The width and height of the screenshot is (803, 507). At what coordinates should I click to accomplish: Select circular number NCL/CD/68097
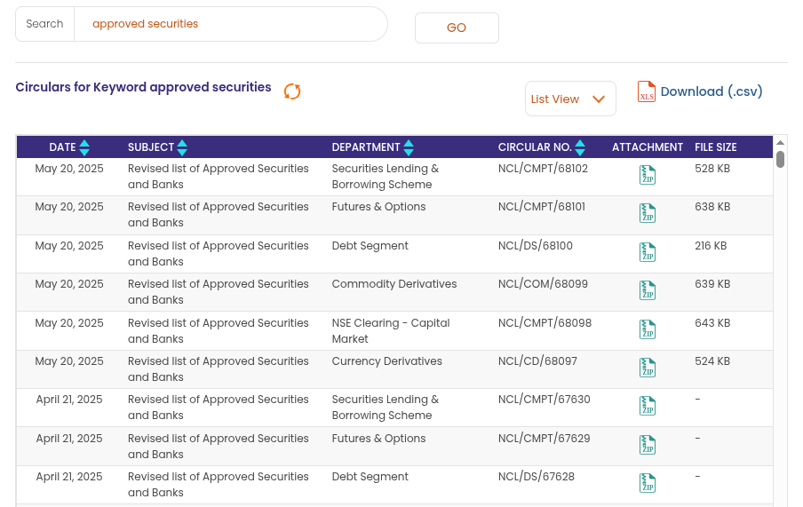537,361
